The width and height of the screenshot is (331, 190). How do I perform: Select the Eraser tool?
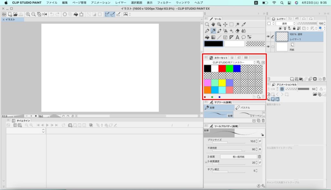[x=238, y=31]
